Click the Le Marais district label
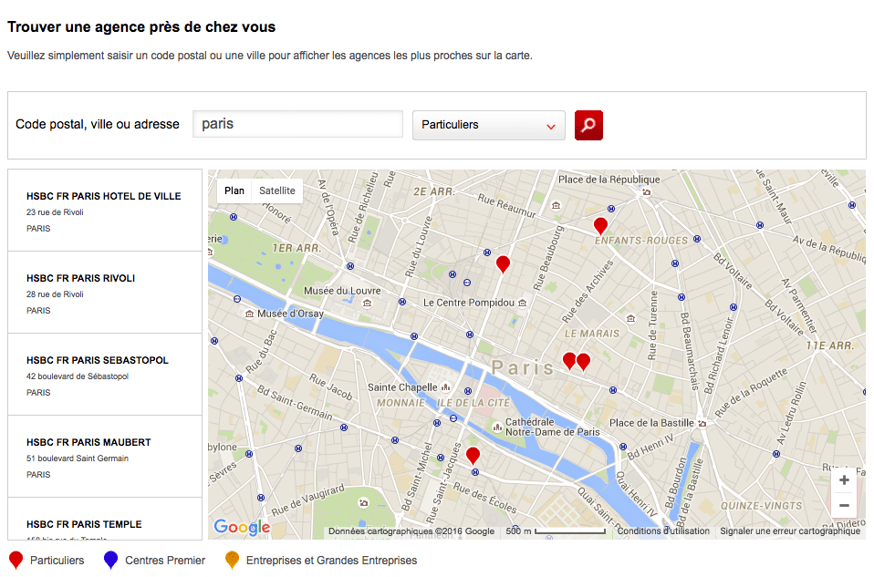Image resolution: width=874 pixels, height=577 pixels. point(591,334)
